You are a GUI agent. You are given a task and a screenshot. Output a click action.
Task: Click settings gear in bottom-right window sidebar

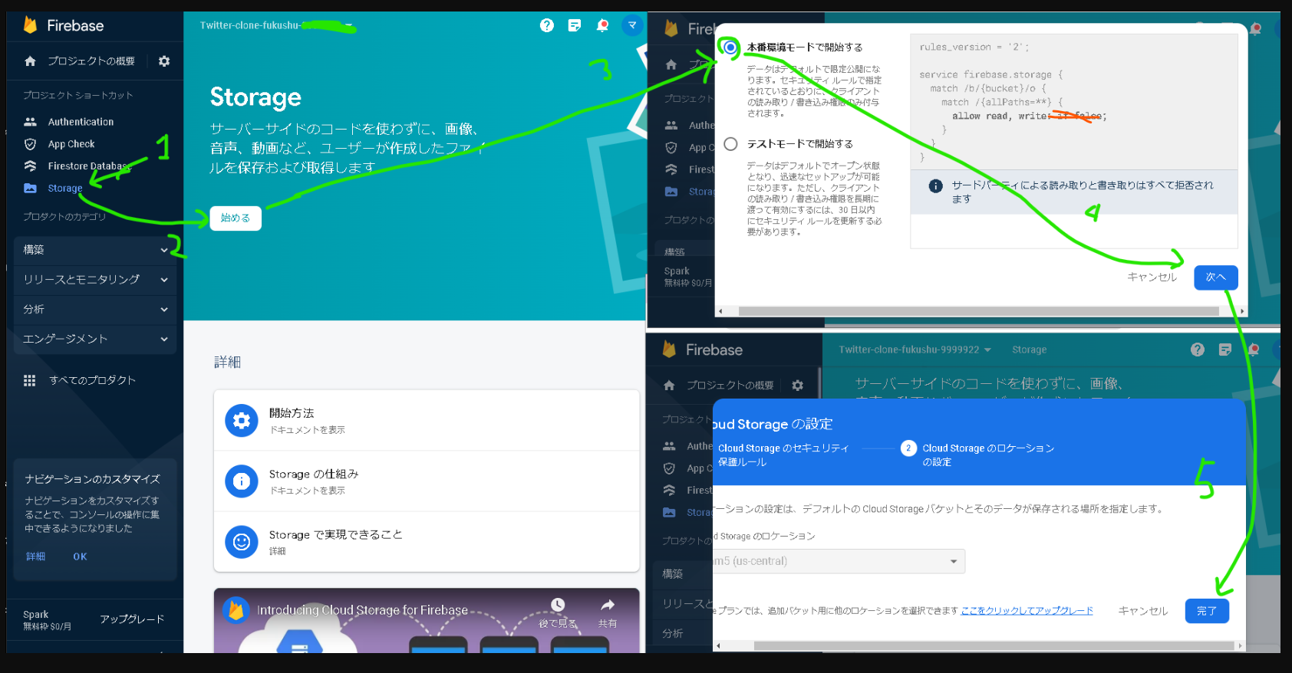pos(798,386)
